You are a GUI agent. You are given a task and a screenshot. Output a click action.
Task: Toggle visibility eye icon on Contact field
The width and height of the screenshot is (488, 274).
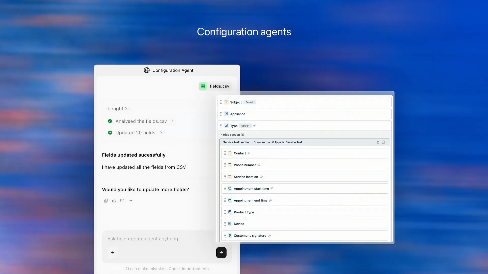click(x=249, y=153)
